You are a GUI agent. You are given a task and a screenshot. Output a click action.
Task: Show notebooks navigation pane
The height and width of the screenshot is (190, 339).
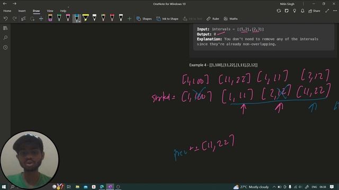pyautogui.click(x=5, y=28)
